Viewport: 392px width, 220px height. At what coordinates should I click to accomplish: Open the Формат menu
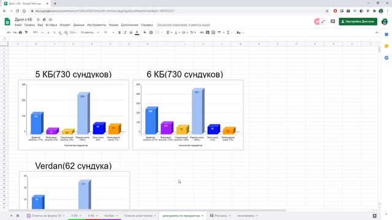pyautogui.click(x=65, y=25)
